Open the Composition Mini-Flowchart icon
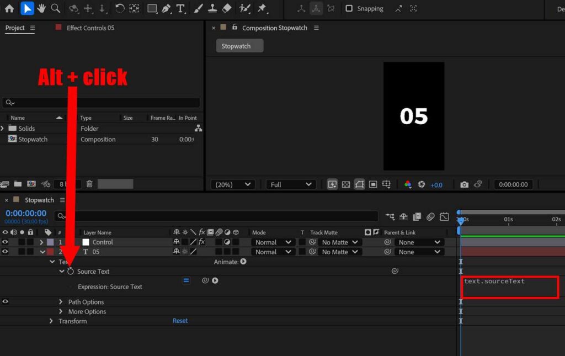Viewport: 565px width, 356px height. pyautogui.click(x=390, y=216)
